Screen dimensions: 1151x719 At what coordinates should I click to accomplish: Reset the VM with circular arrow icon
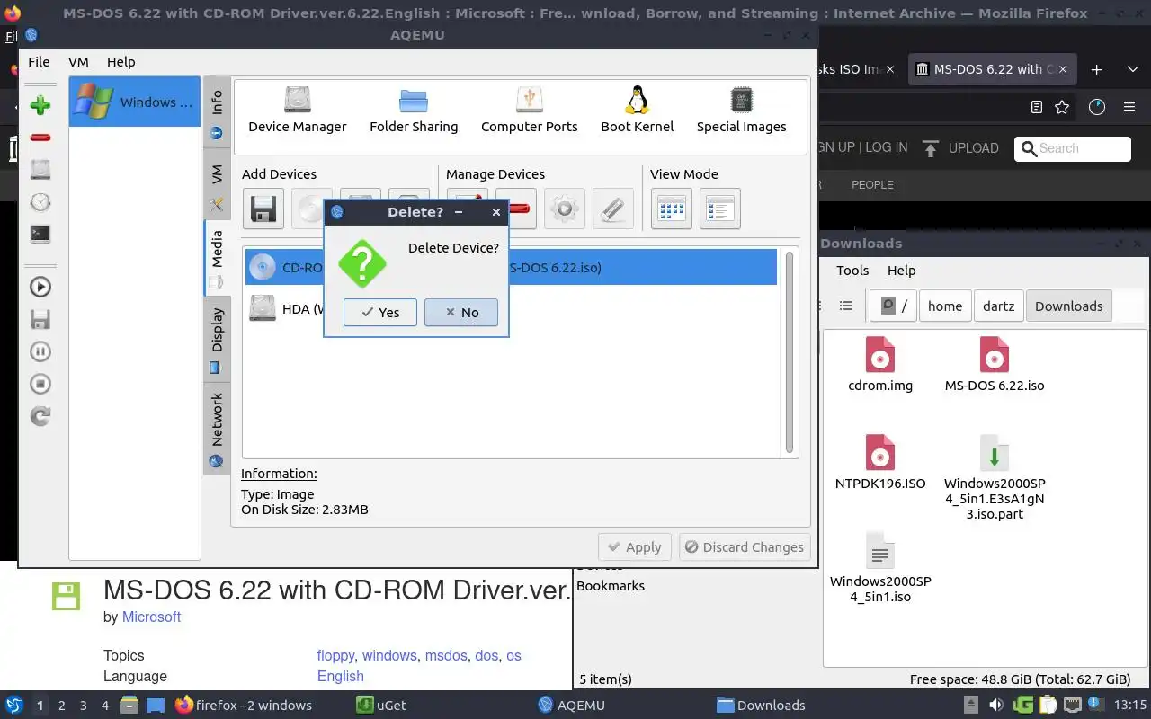(40, 416)
